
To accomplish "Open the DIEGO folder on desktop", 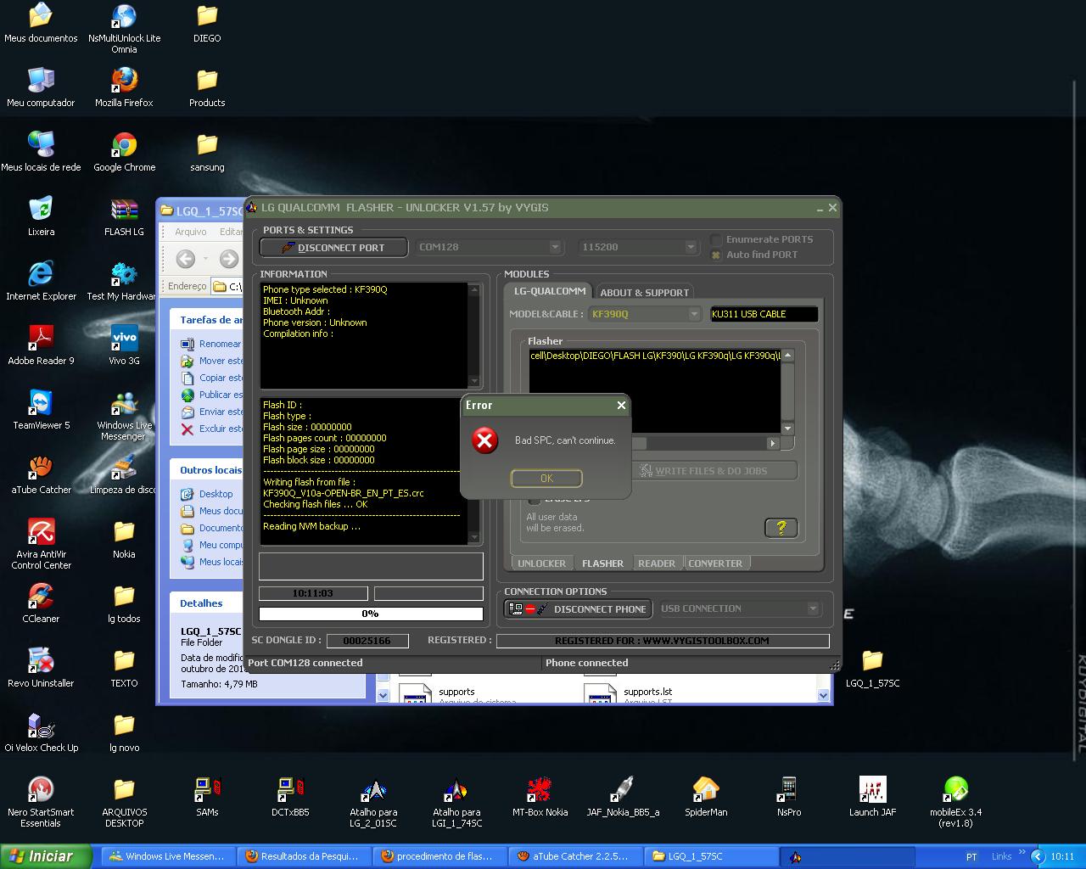I will pyautogui.click(x=207, y=23).
